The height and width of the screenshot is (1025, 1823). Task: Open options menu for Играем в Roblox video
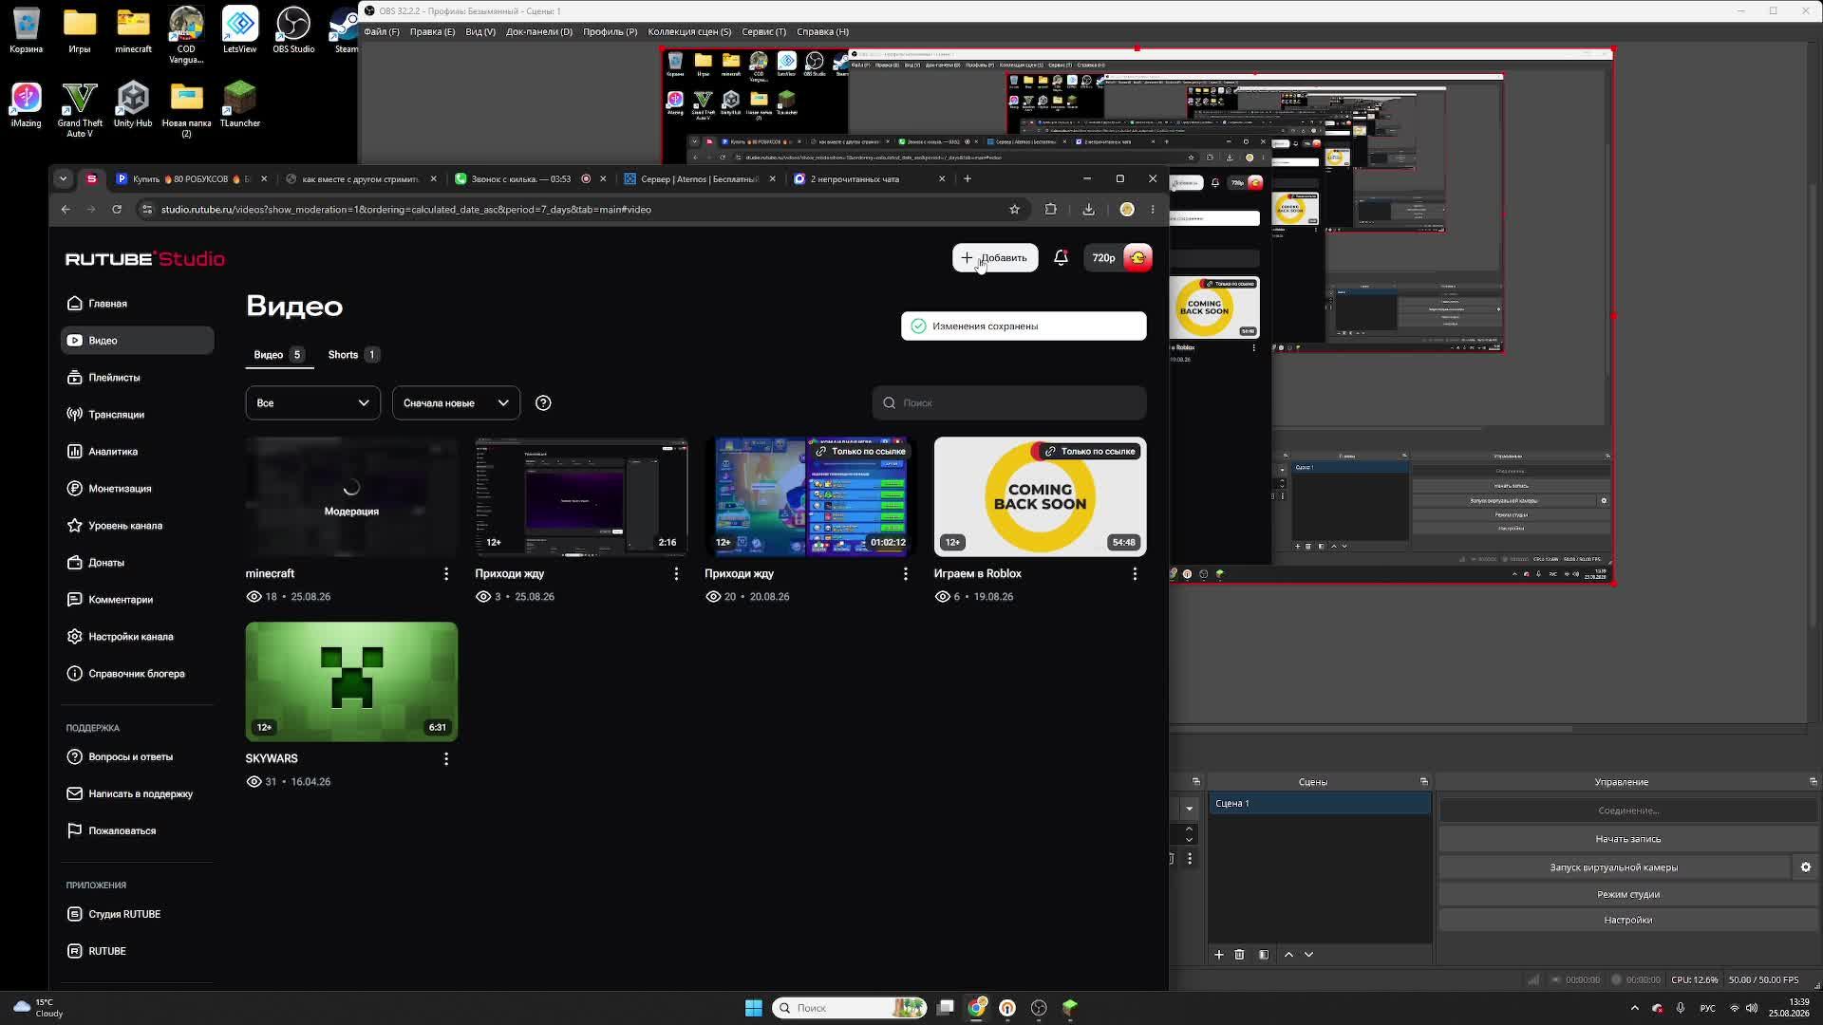1135,573
